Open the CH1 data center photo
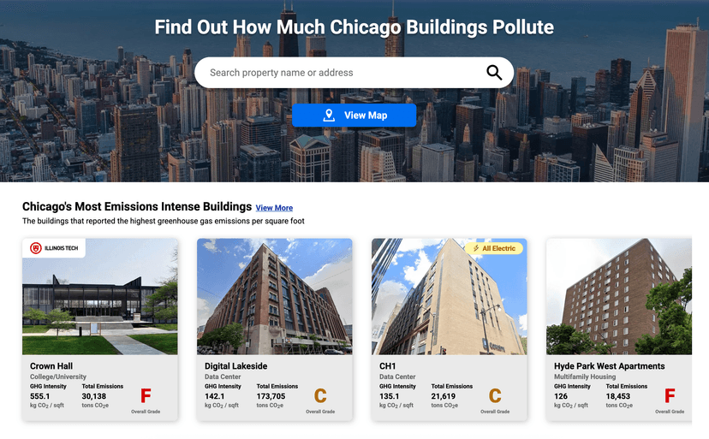 pos(449,297)
